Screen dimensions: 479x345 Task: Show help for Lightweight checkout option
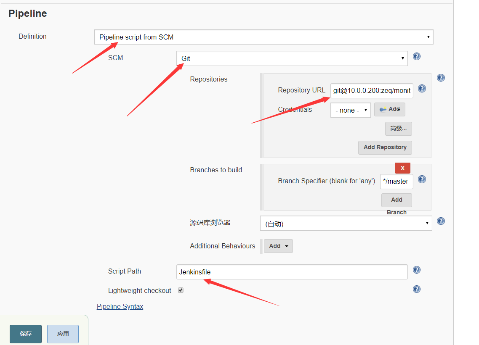click(417, 289)
